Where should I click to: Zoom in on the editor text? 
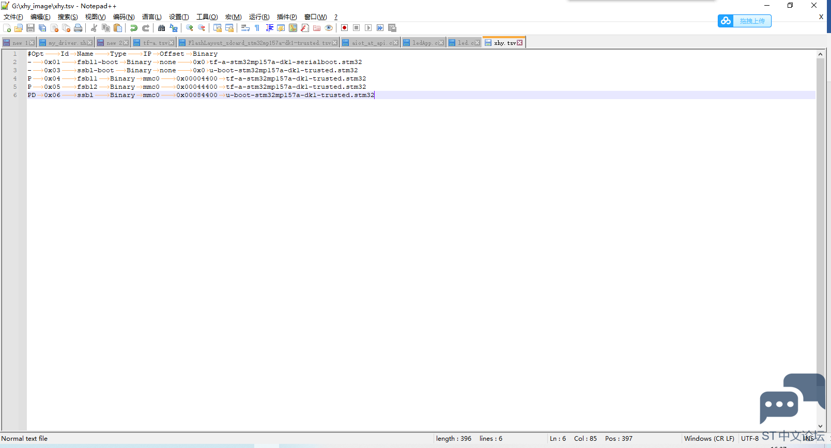point(190,28)
